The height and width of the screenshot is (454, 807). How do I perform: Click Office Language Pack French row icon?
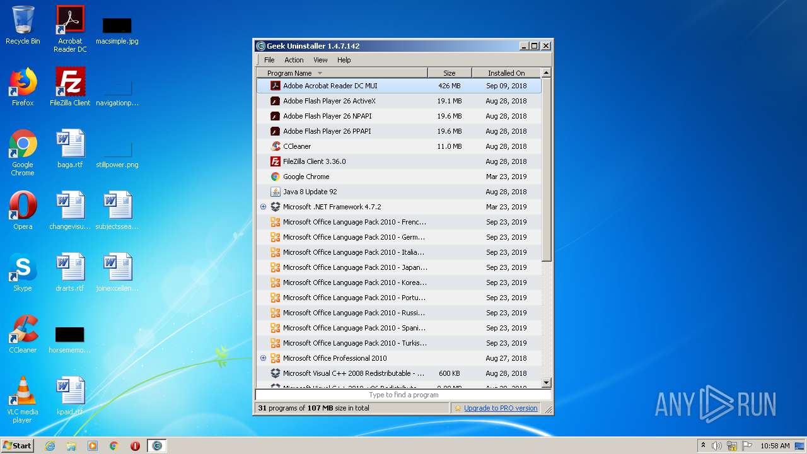(275, 222)
